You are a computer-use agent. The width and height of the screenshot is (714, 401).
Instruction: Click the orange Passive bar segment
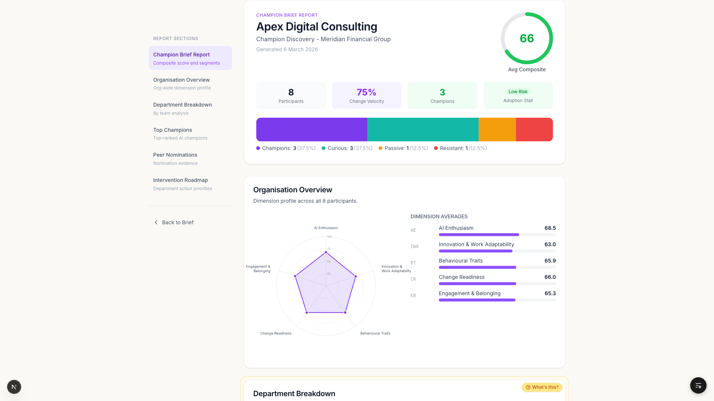point(497,130)
